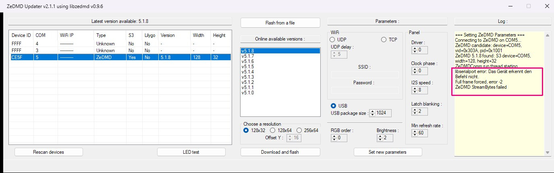The width and height of the screenshot is (554, 173).
Task: Click the SSID input field
Action: [x=365, y=75]
